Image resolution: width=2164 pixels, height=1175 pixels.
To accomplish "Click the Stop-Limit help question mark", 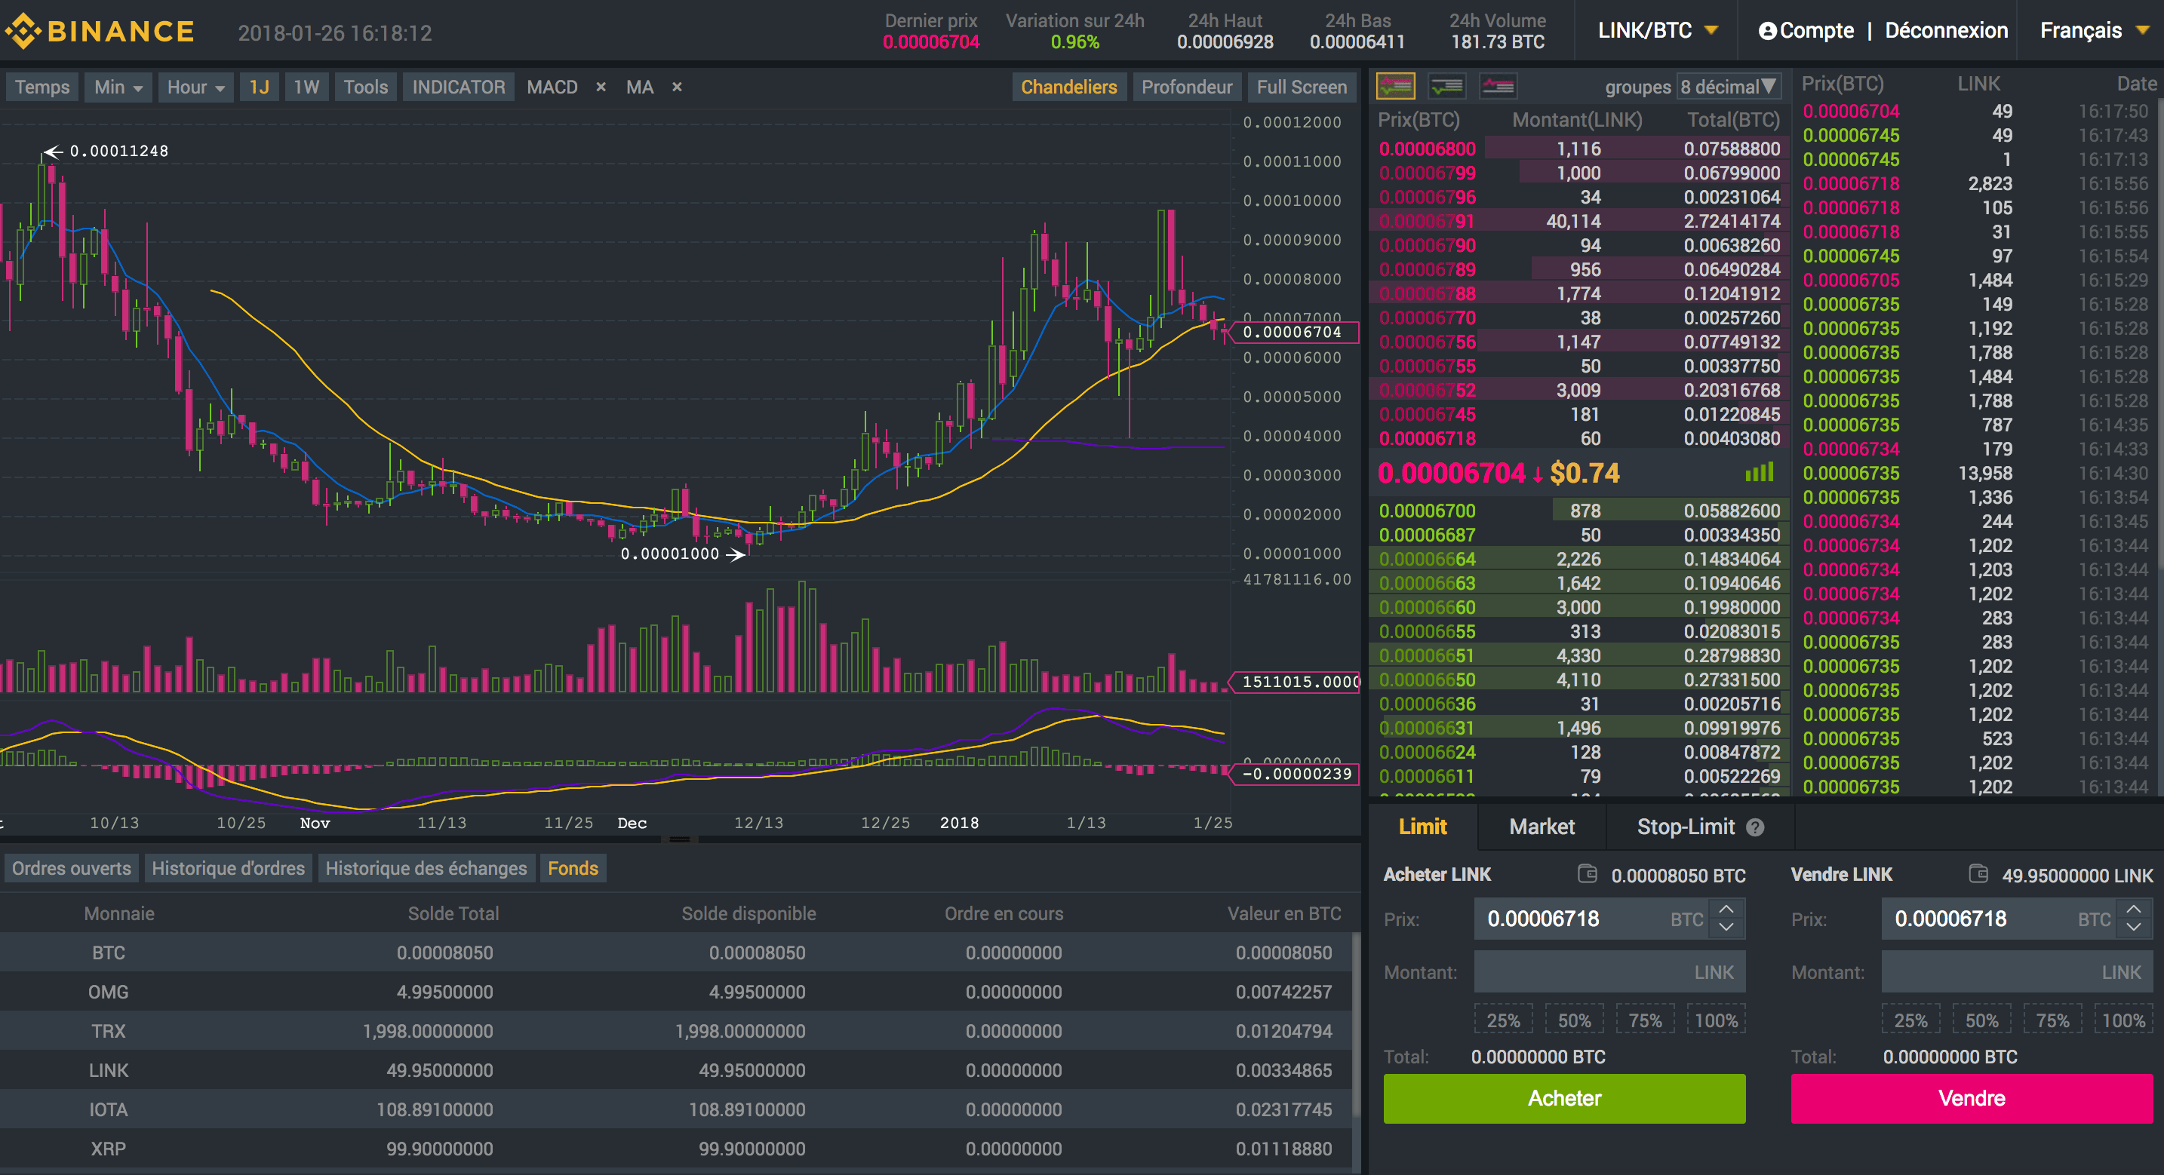I will point(1755,827).
